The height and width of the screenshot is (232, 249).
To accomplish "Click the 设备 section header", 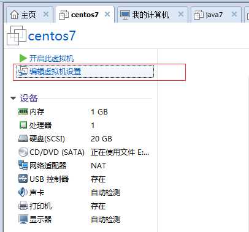I will click(29, 98).
